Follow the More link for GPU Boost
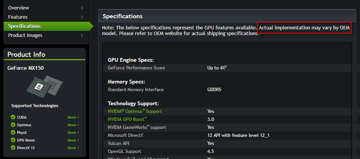The height and width of the screenshot is (159, 360). coord(73,140)
